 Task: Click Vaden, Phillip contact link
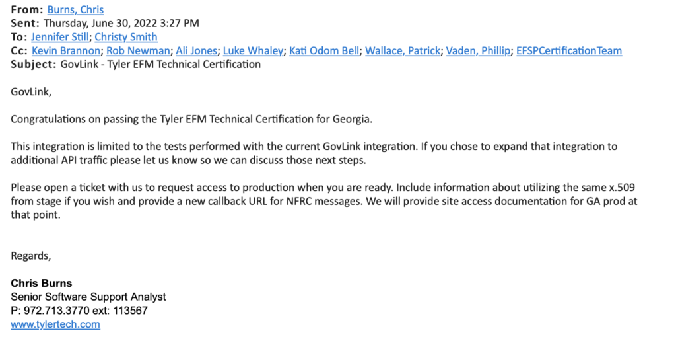tap(478, 51)
